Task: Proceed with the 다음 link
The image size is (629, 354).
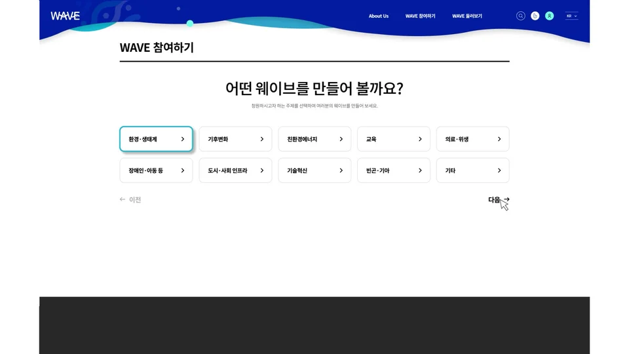Action: pyautogui.click(x=499, y=199)
